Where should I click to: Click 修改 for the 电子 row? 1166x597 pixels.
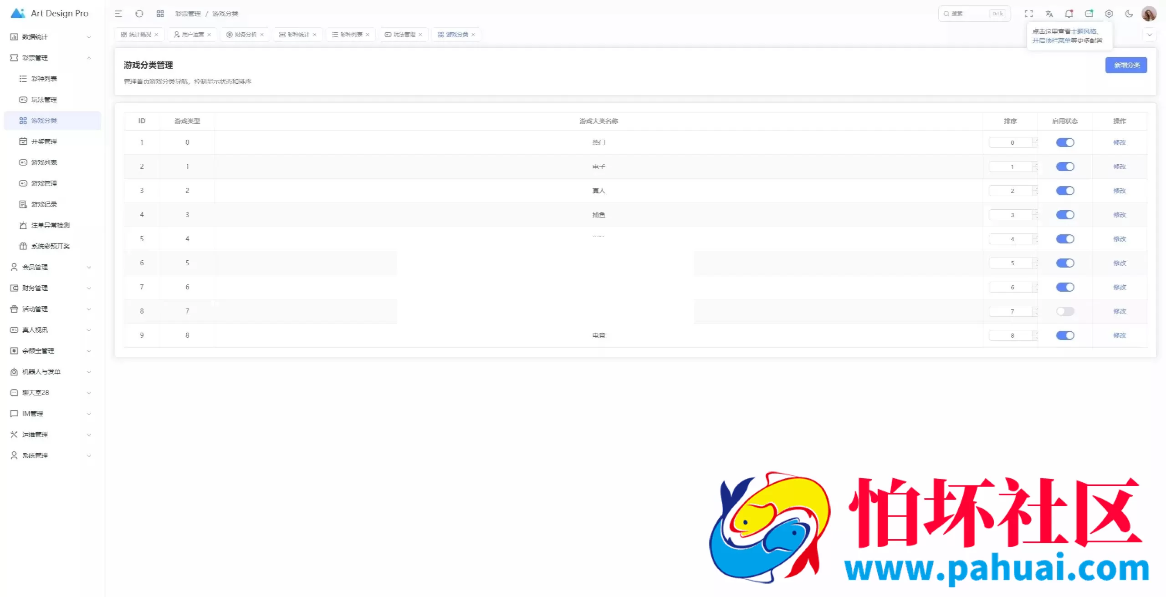pyautogui.click(x=1120, y=167)
